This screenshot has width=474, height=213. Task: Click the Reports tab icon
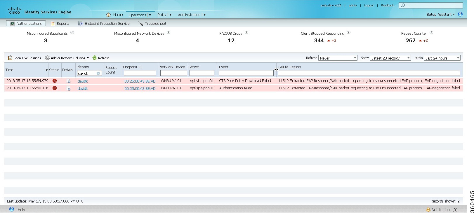tap(53, 24)
